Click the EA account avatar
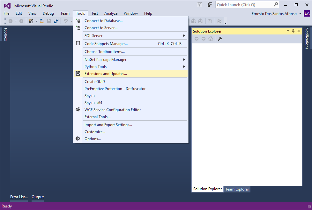Screen dimensions: 312x210 (307, 13)
